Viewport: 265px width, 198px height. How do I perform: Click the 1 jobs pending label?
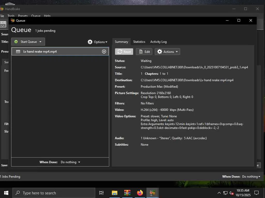(45, 31)
